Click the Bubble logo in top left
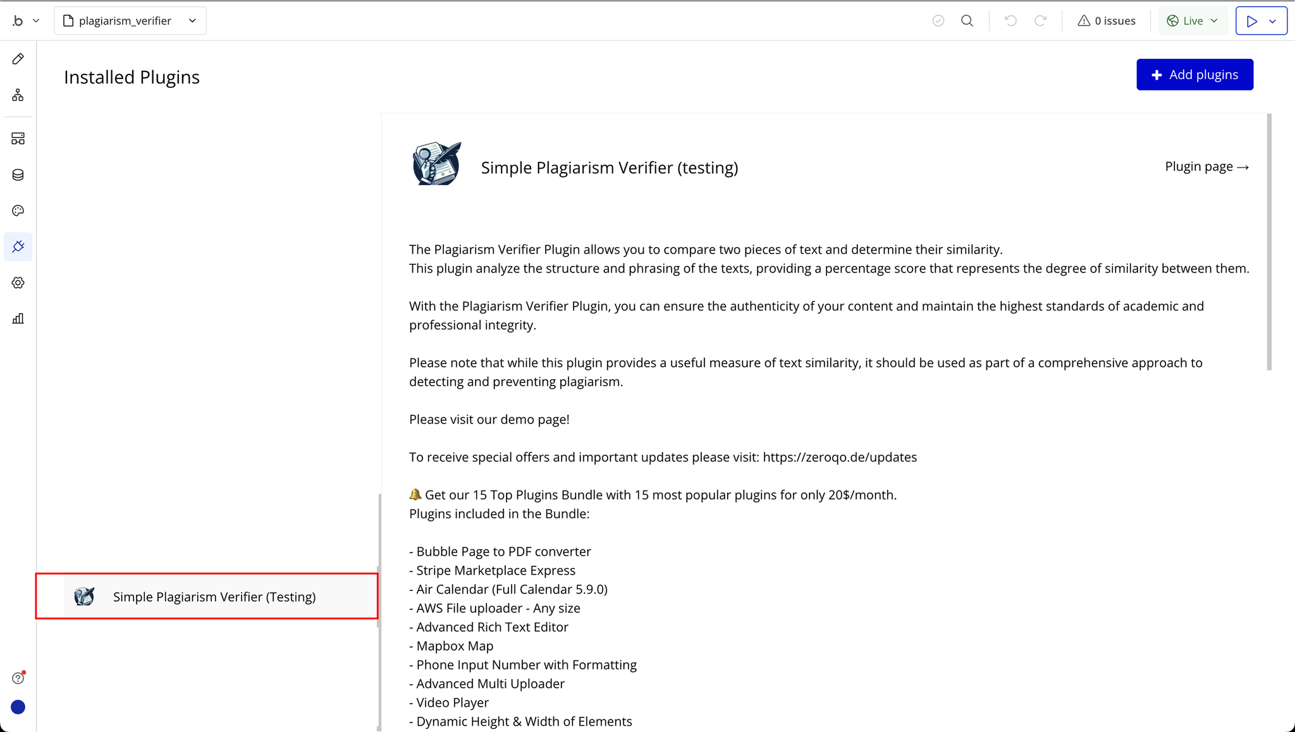 point(18,21)
